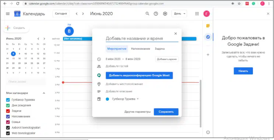Image resolution: width=274 pixels, height=140 pixels.
Task: Switch to the Задача tab
Action: pyautogui.click(x=159, y=49)
